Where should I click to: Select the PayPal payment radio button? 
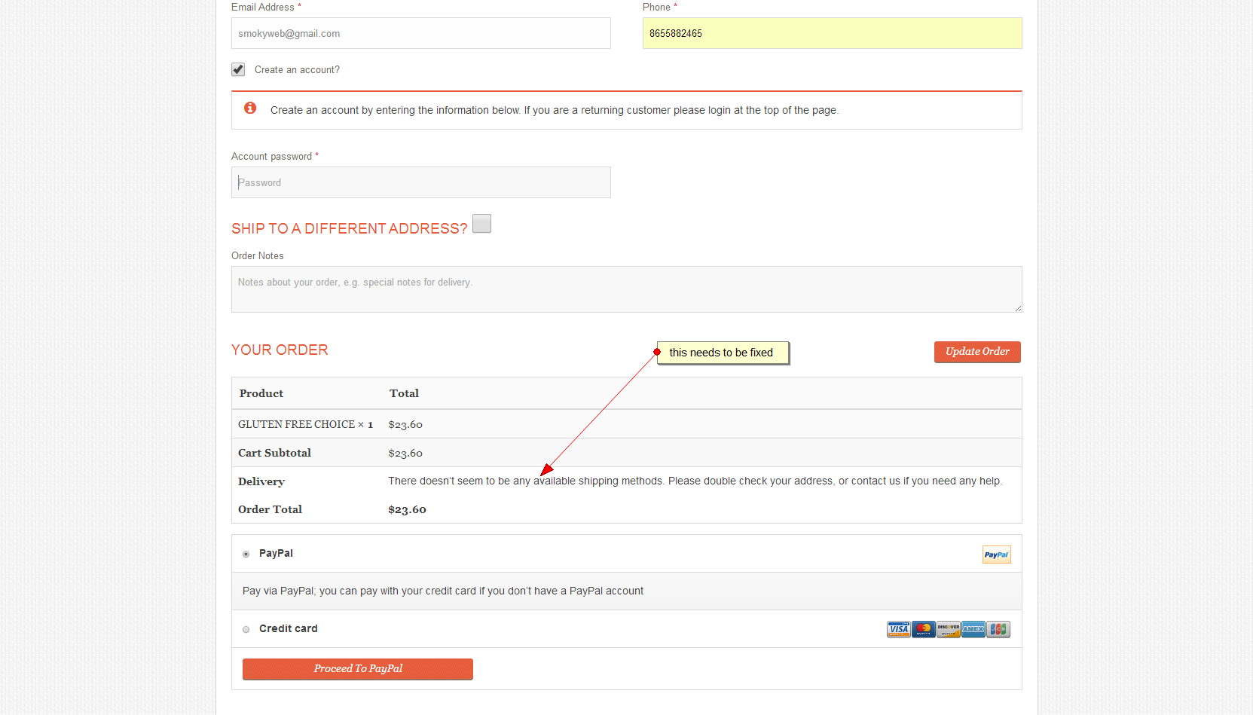click(x=246, y=554)
